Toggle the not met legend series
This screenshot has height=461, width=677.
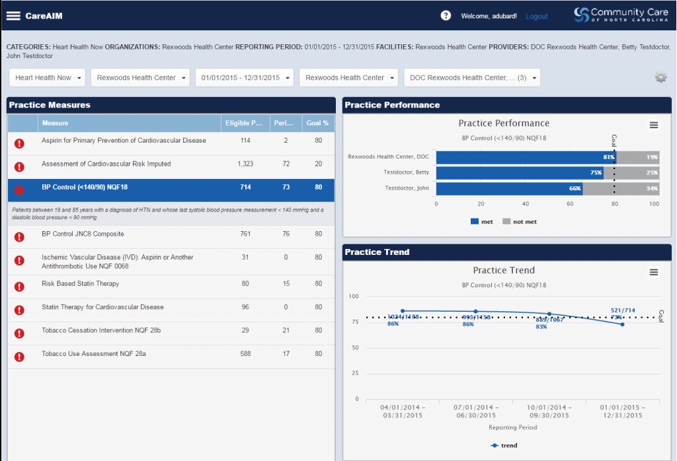pos(520,222)
